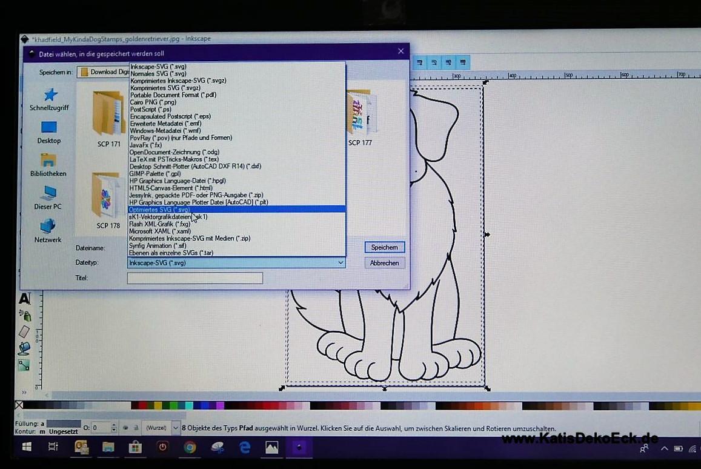Select the Text tool in the toolbox
This screenshot has width=701, height=469.
(24, 298)
